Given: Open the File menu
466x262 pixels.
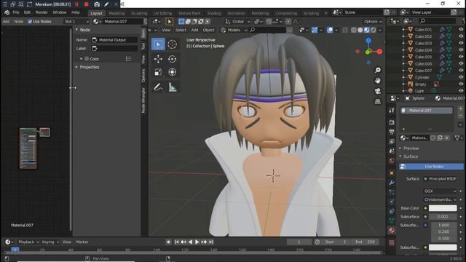Looking at the screenshot, I should click(16, 12).
